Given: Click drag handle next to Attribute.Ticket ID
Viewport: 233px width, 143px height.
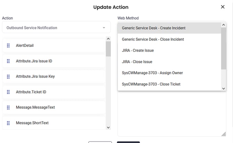Looking at the screenshot, I should pyautogui.click(x=8, y=92).
